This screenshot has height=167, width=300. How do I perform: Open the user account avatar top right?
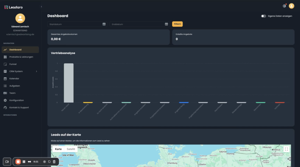tap(292, 6)
